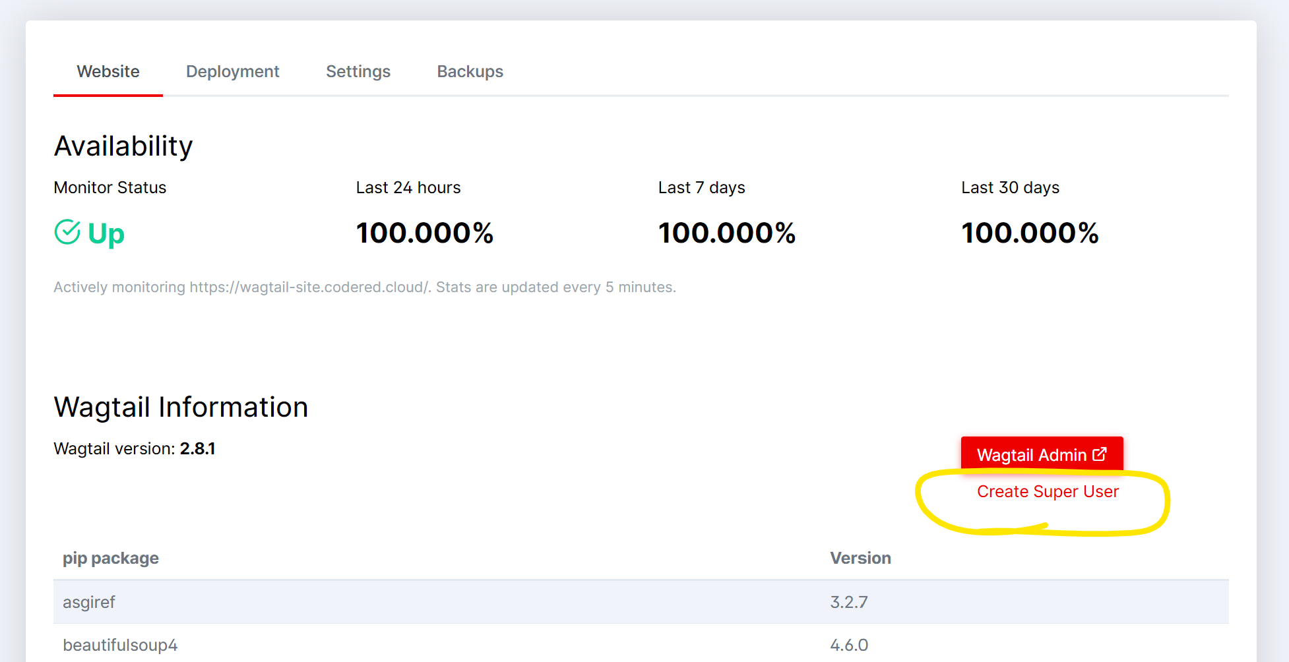
Task: Open the Deployment tab
Action: 233,71
